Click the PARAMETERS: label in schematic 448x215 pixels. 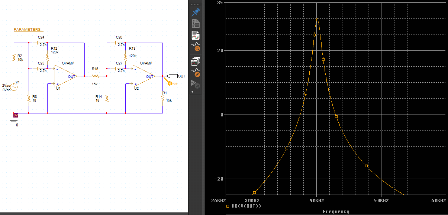coord(28,29)
